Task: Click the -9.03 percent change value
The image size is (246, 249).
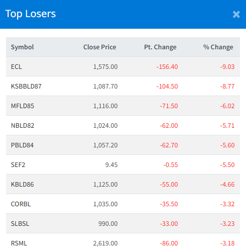Action: click(x=227, y=67)
